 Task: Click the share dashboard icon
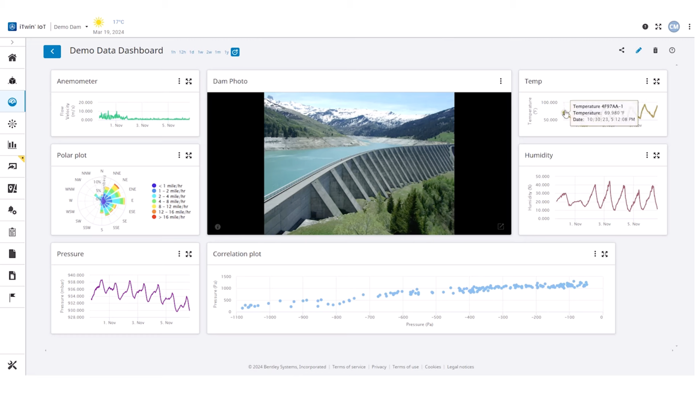622,50
